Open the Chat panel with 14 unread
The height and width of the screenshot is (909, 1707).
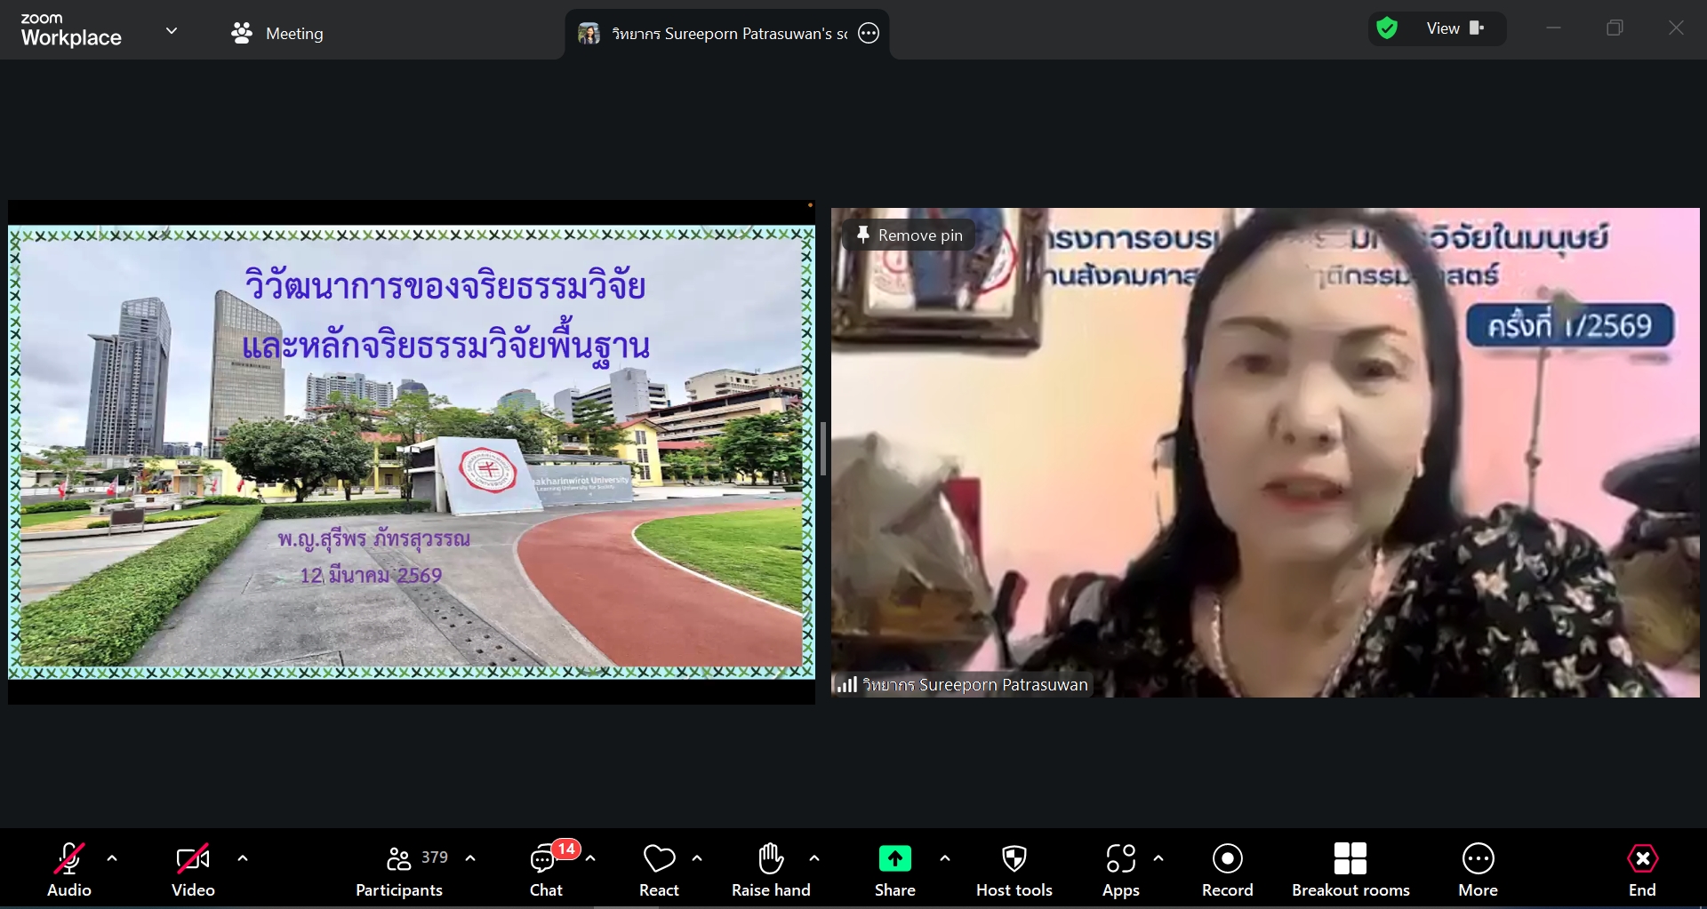(x=545, y=870)
